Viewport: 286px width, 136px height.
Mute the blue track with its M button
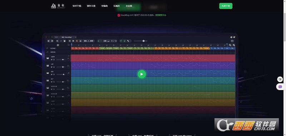tap(51, 74)
